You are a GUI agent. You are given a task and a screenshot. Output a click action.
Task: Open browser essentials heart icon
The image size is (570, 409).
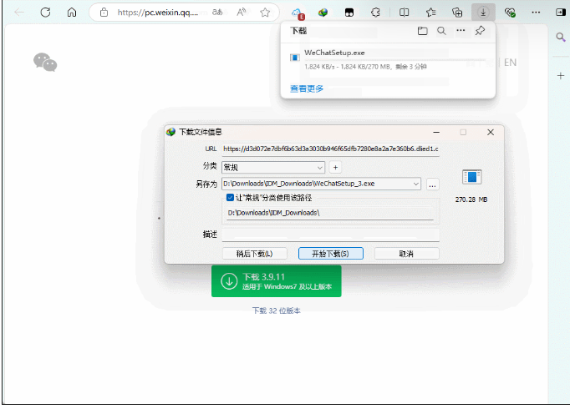click(x=510, y=13)
